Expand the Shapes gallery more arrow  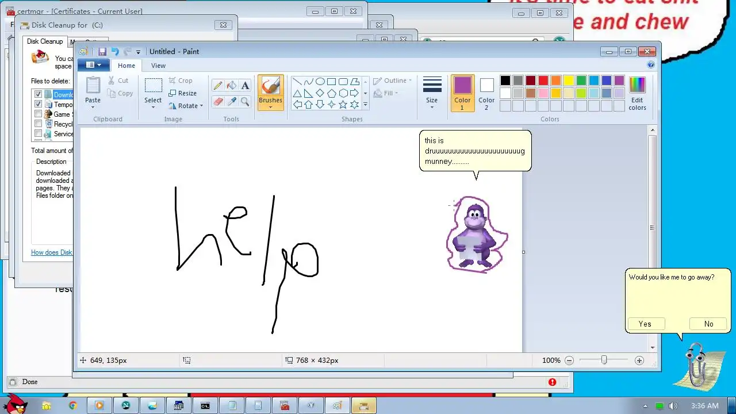click(365, 105)
